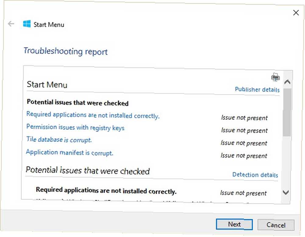This screenshot has width=305, height=237.
Task: Click bold 'Potential issues that were checked' label
Action: pos(77,102)
